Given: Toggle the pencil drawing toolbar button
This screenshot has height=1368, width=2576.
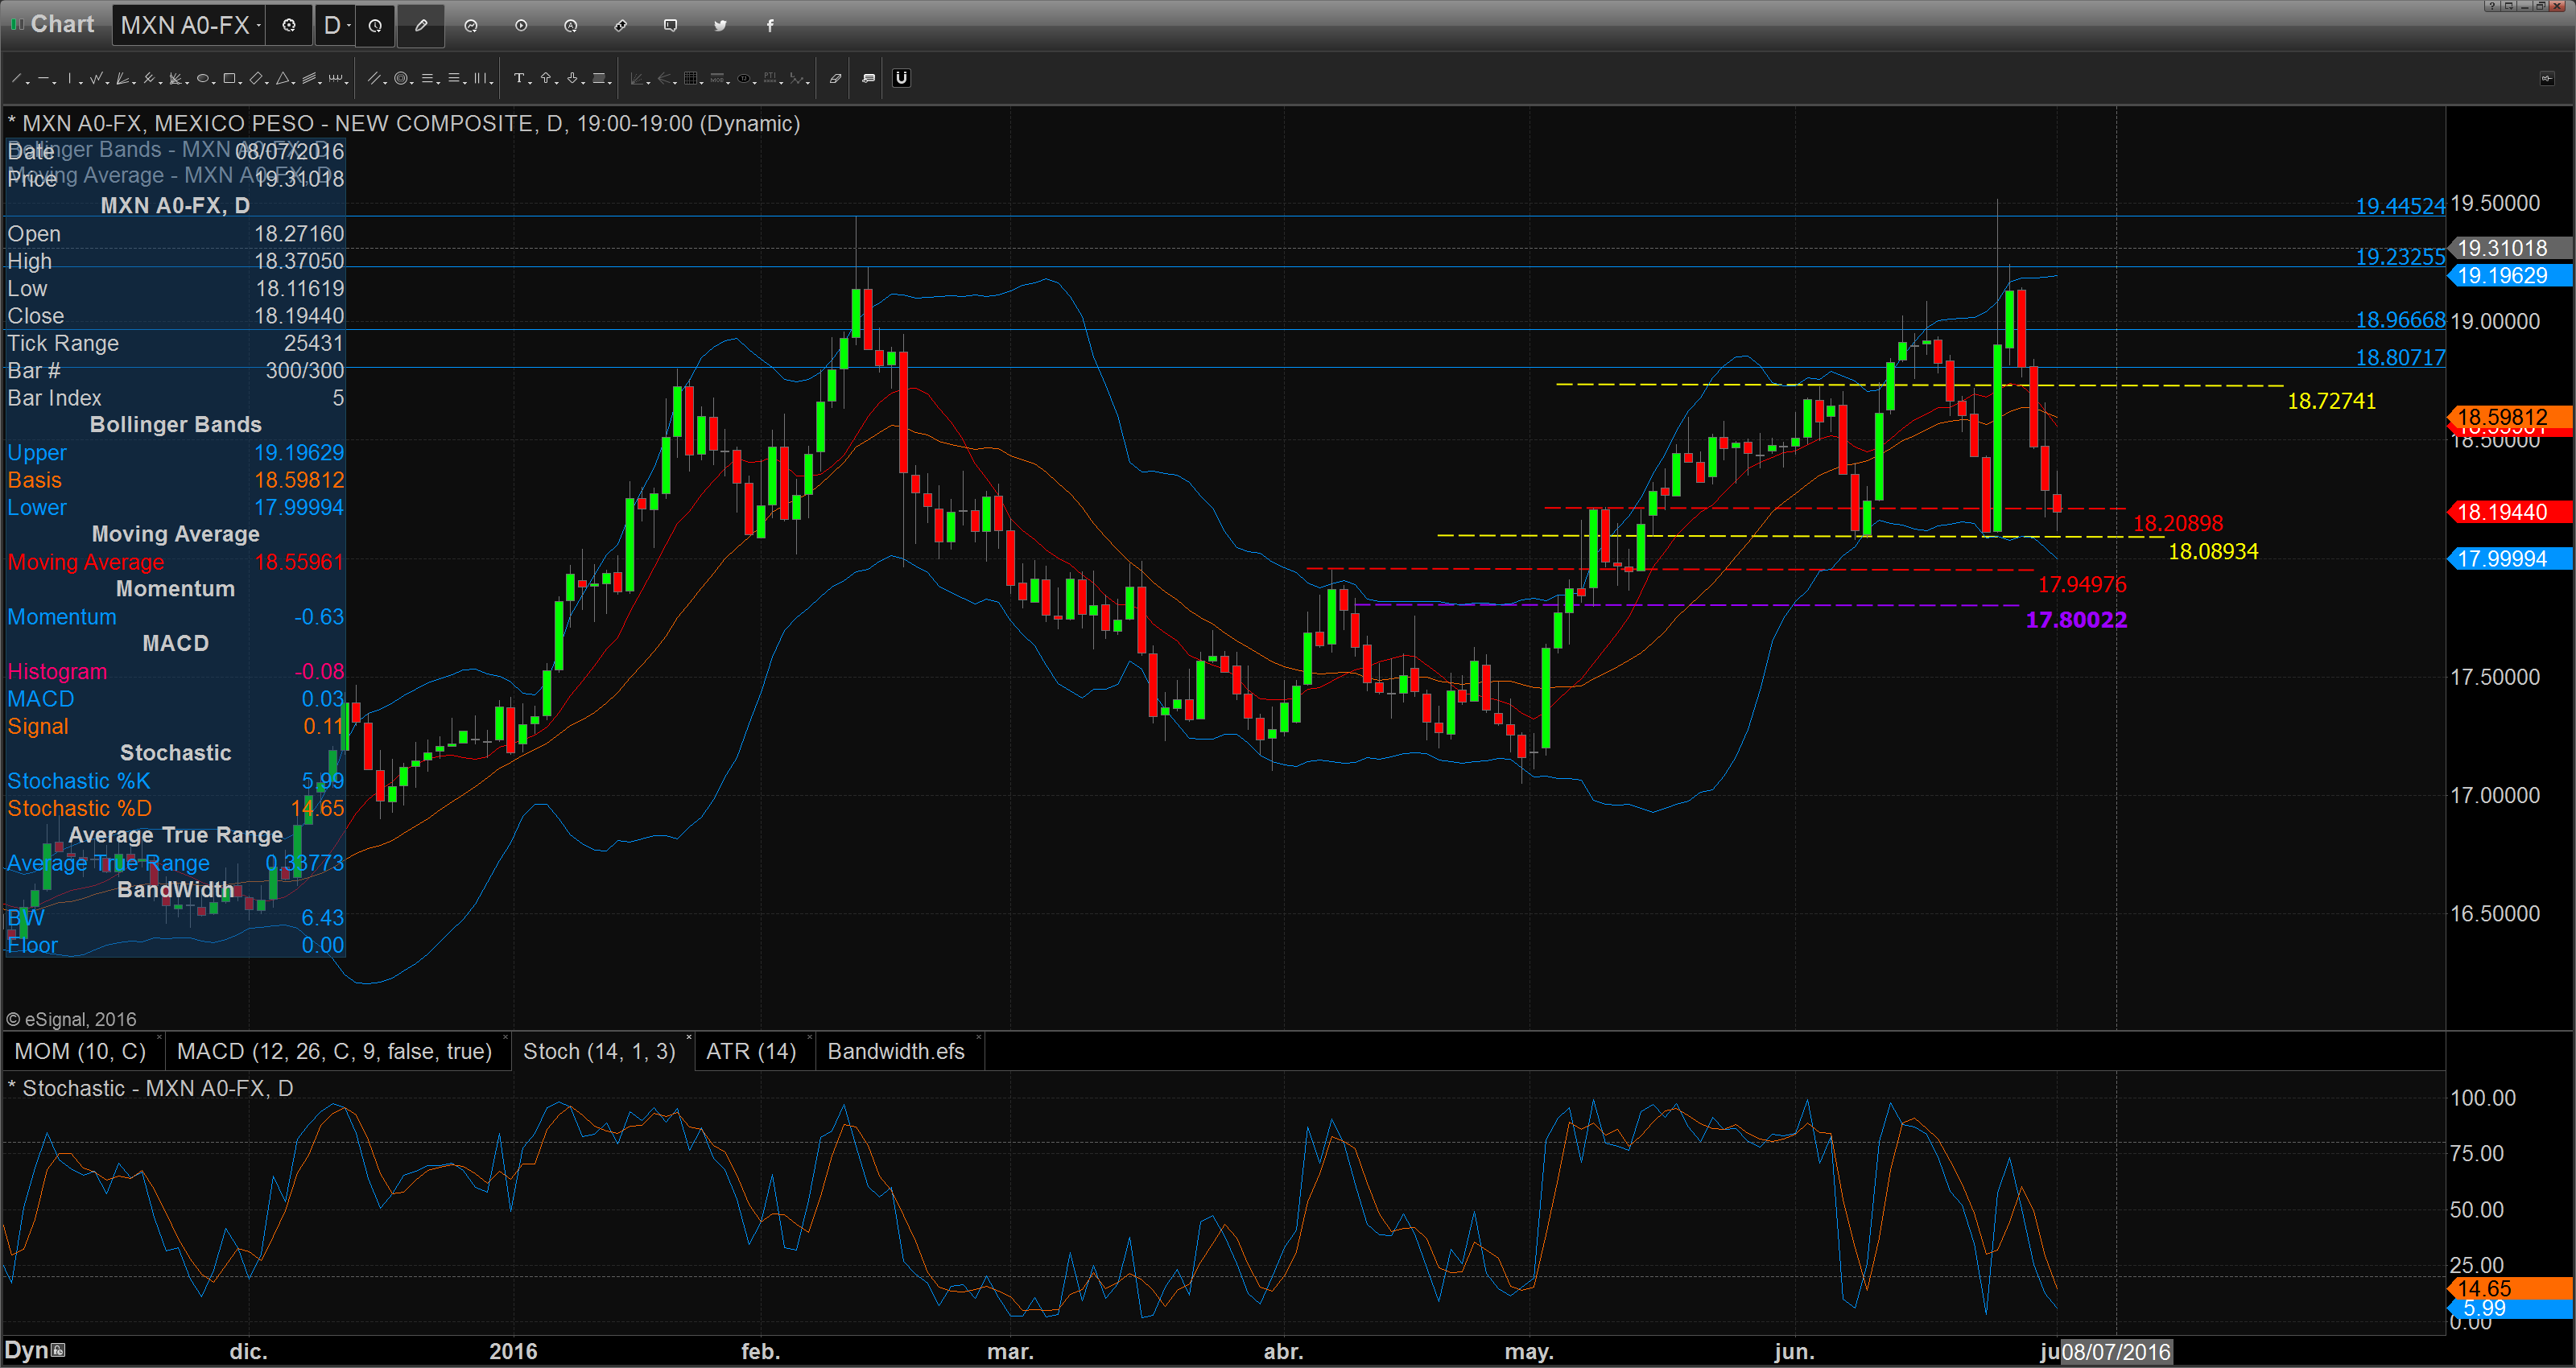Looking at the screenshot, I should coord(421,26).
